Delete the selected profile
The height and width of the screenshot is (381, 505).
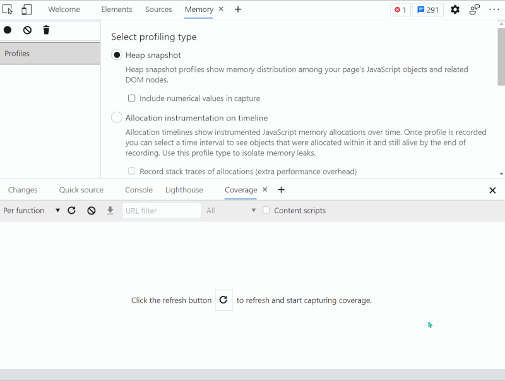tap(45, 30)
